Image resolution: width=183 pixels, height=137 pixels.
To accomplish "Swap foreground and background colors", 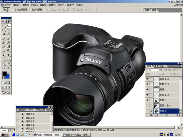I will (9, 72).
